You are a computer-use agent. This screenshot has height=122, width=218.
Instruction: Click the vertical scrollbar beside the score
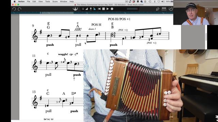tap(206, 37)
